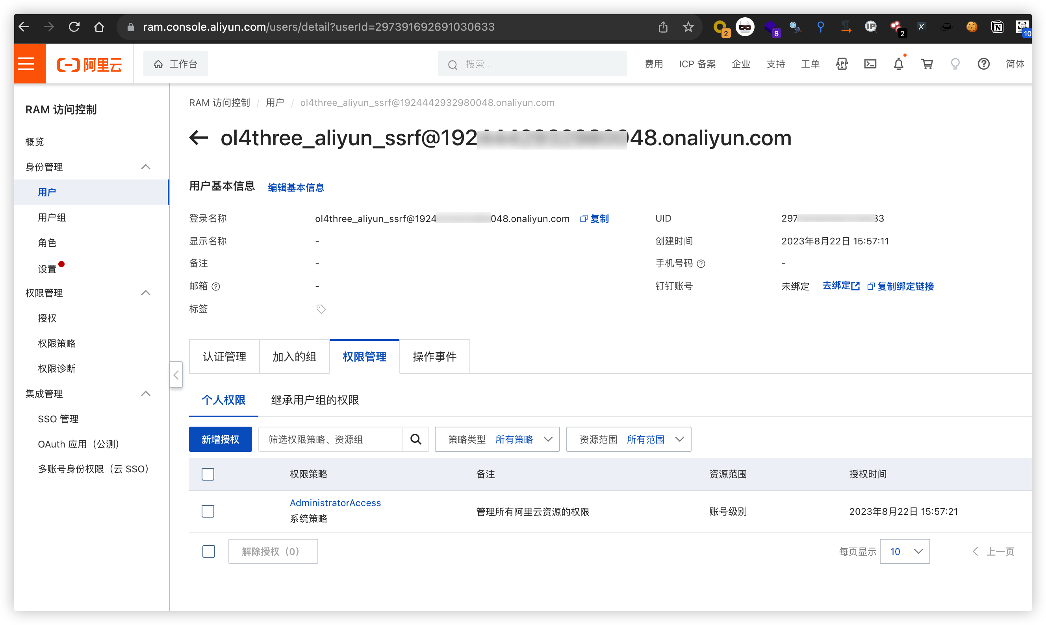Bookmark this page with the star
This screenshot has height=625, width=1046.
tap(688, 27)
